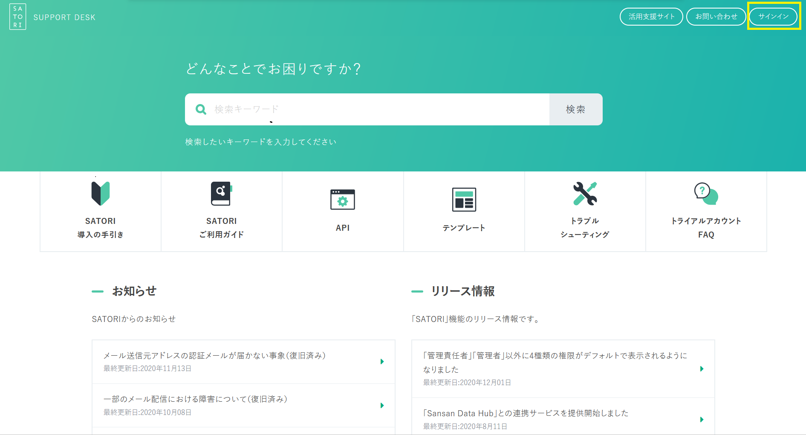The image size is (806, 435).
Task: Click the SATORI logo in header
Action: click(17, 17)
